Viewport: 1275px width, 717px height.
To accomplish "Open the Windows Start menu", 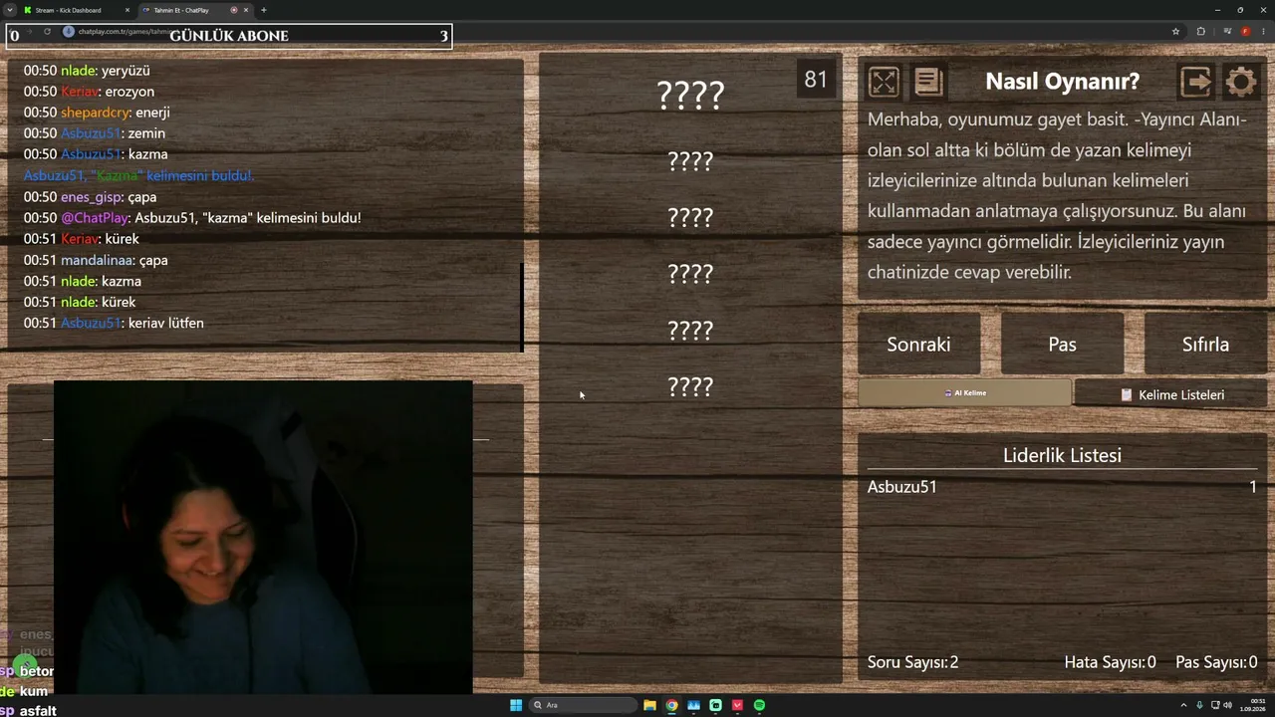I will (x=516, y=705).
